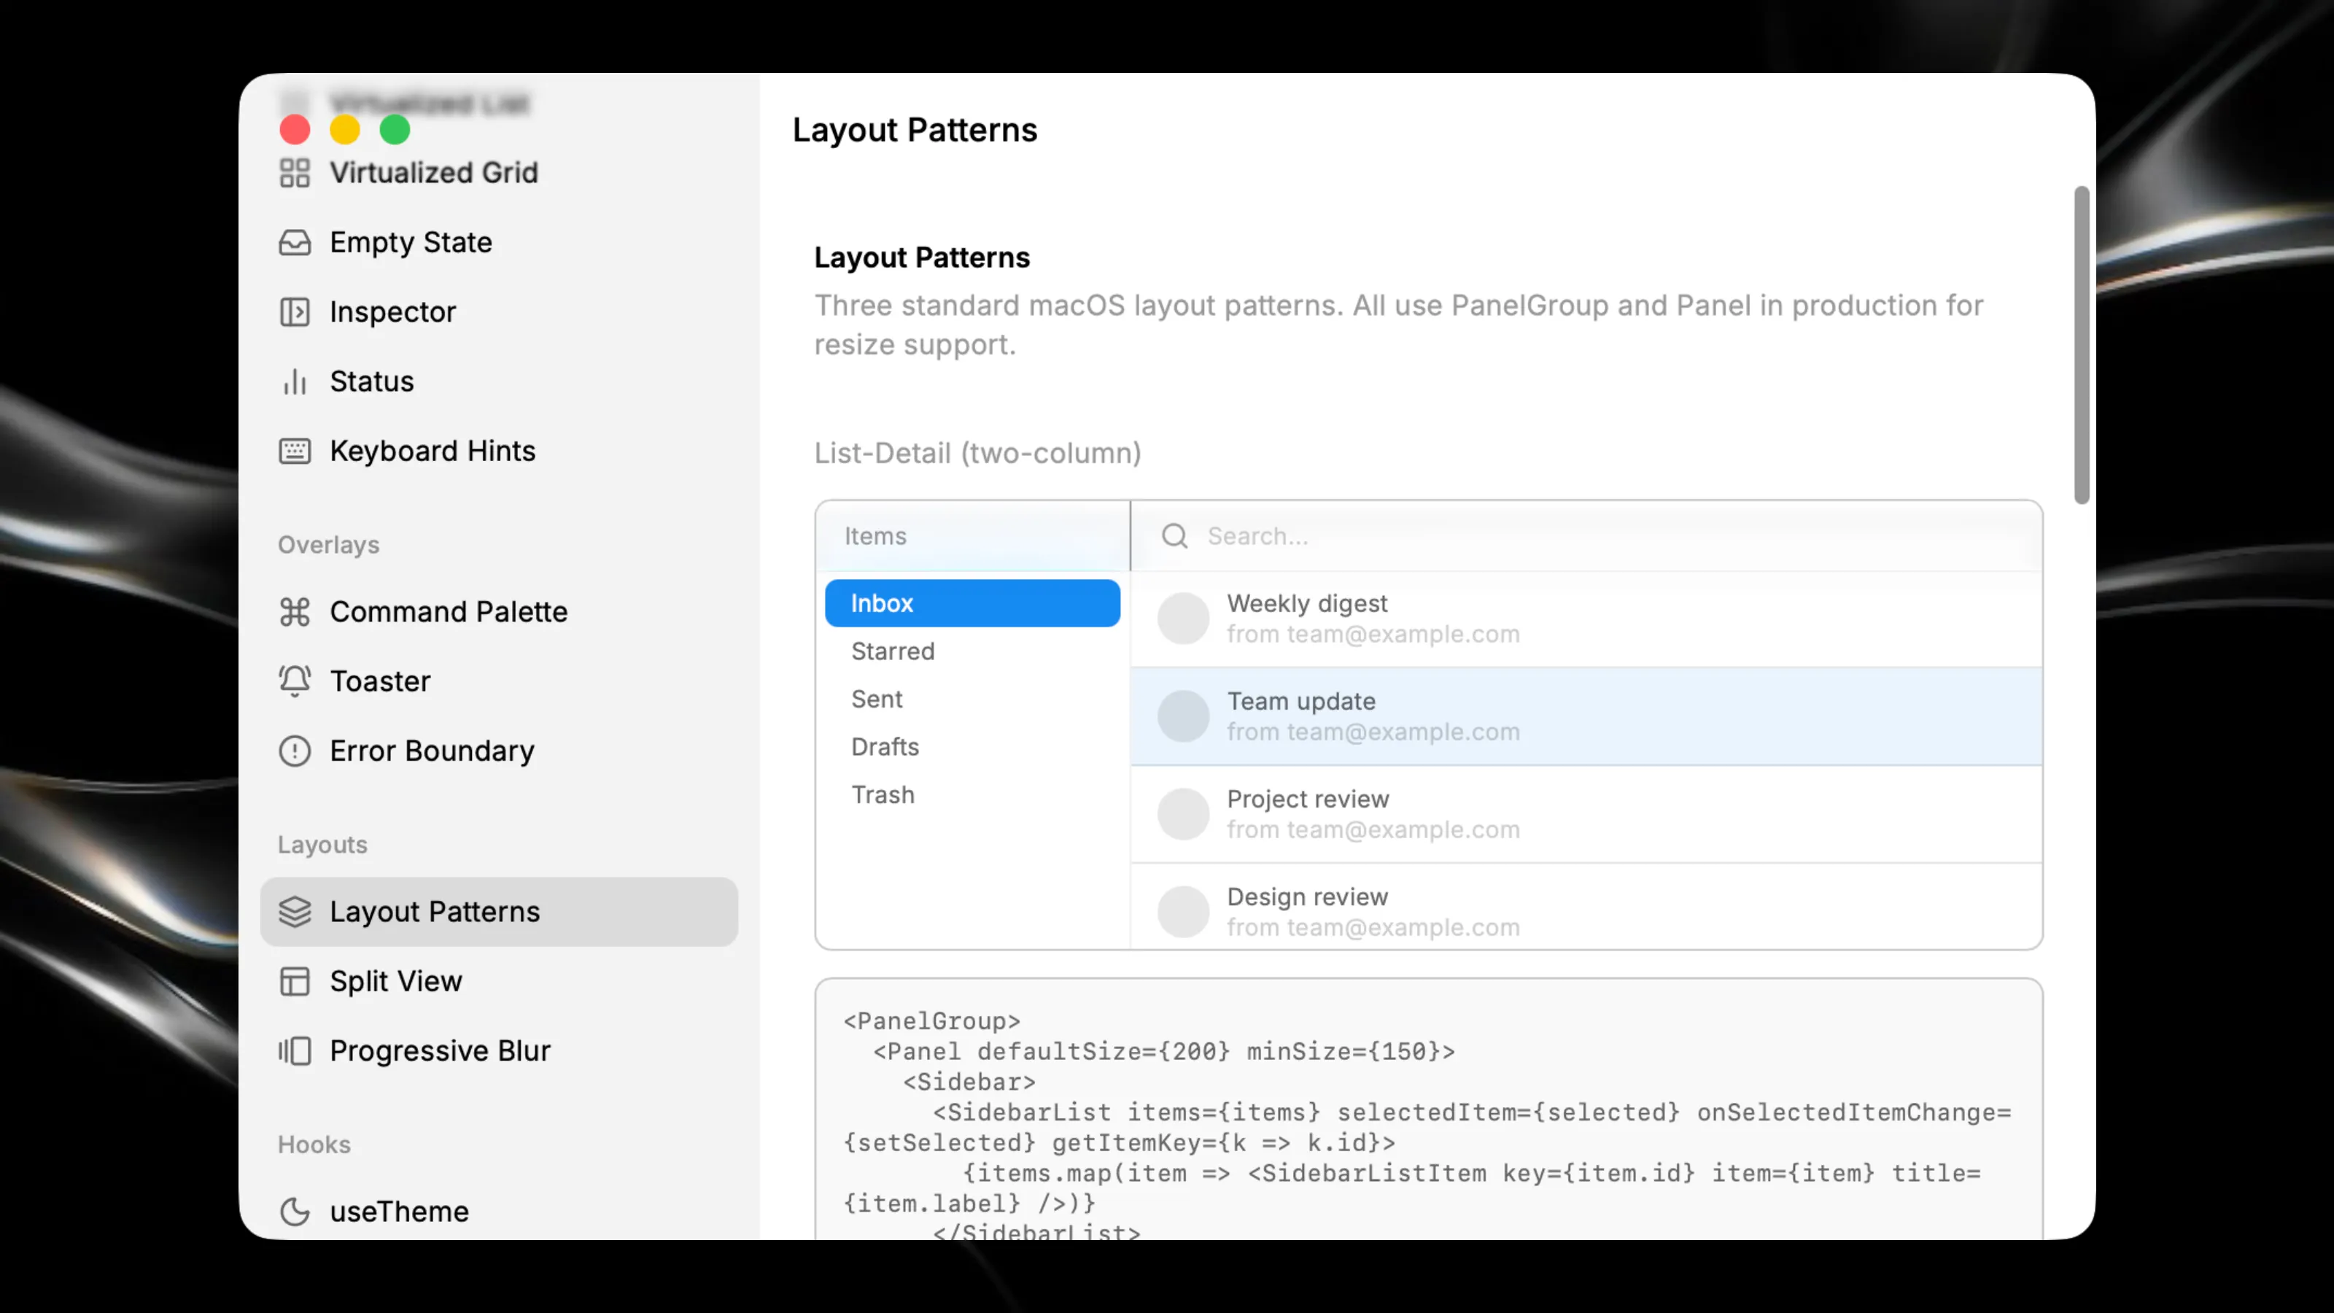Open Progressive Blur page
Screen dimensions: 2334x1313
pyautogui.click(x=498, y=1050)
